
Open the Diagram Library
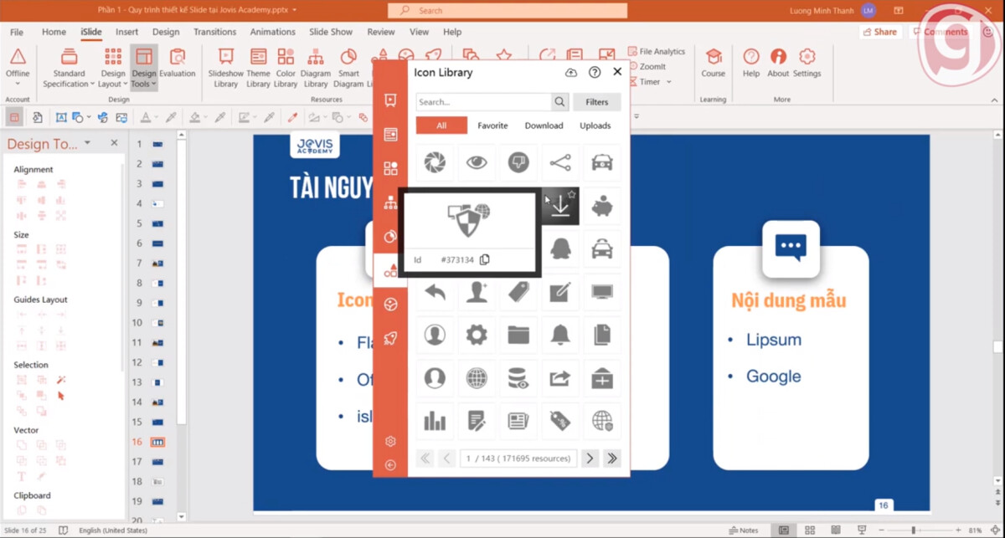tap(316, 62)
